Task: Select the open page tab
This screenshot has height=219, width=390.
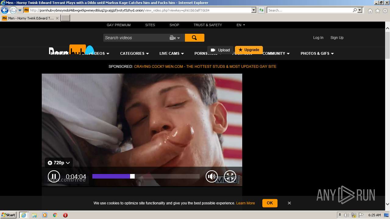Action: click(30, 18)
